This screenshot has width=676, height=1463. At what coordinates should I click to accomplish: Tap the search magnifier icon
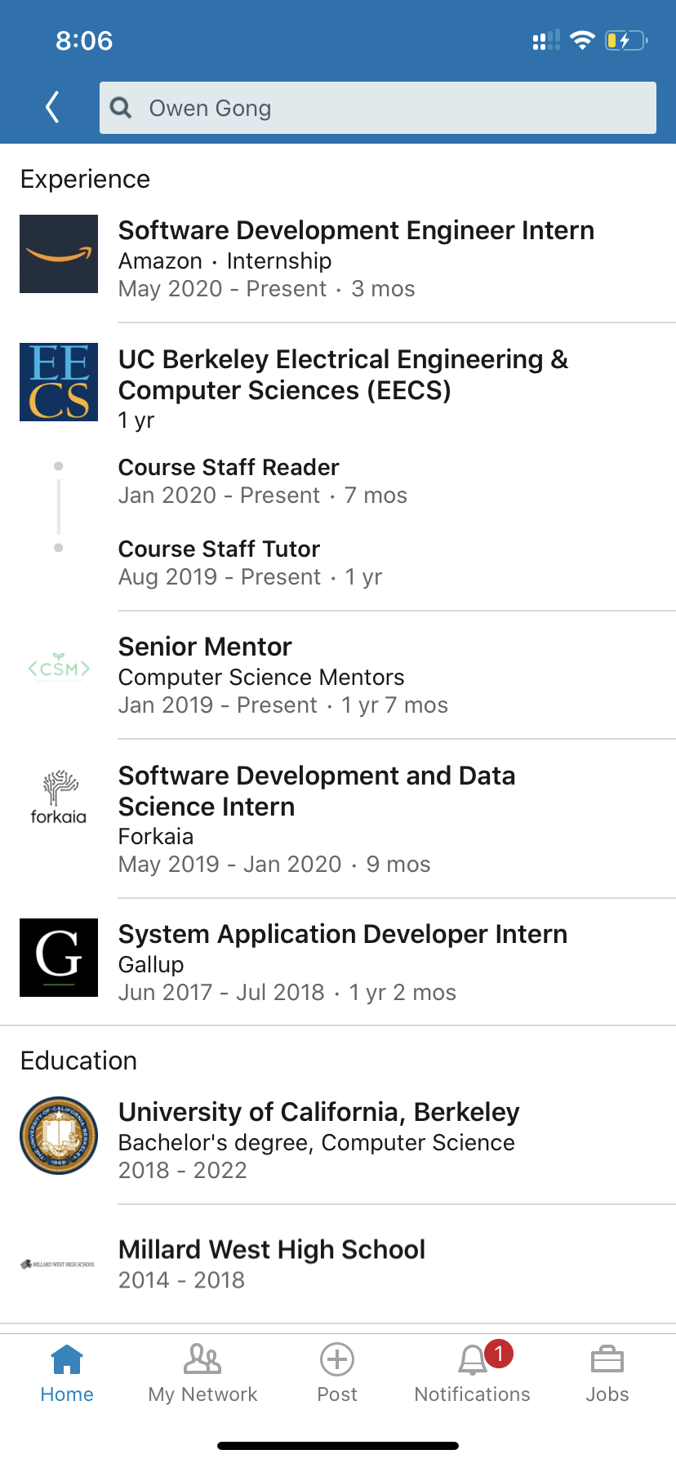click(121, 108)
